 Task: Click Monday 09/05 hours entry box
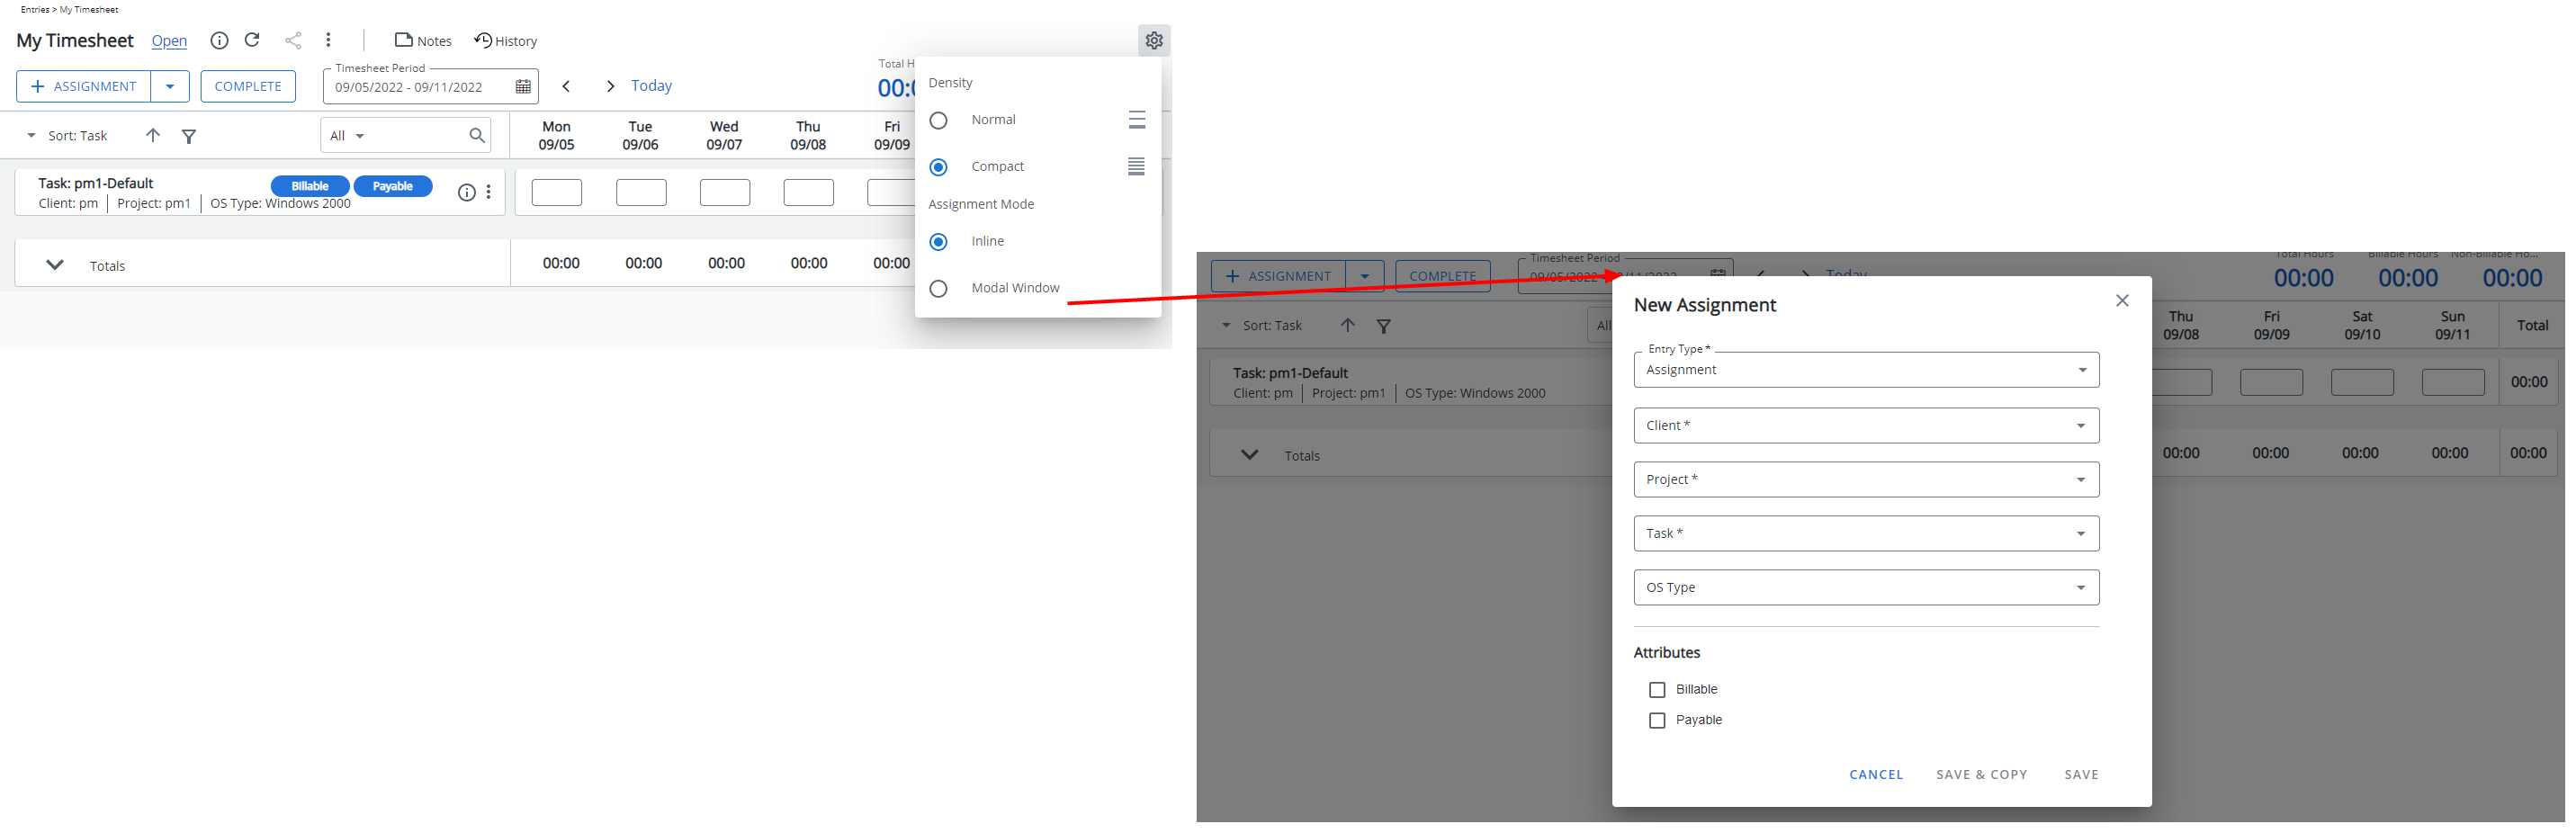tap(556, 193)
